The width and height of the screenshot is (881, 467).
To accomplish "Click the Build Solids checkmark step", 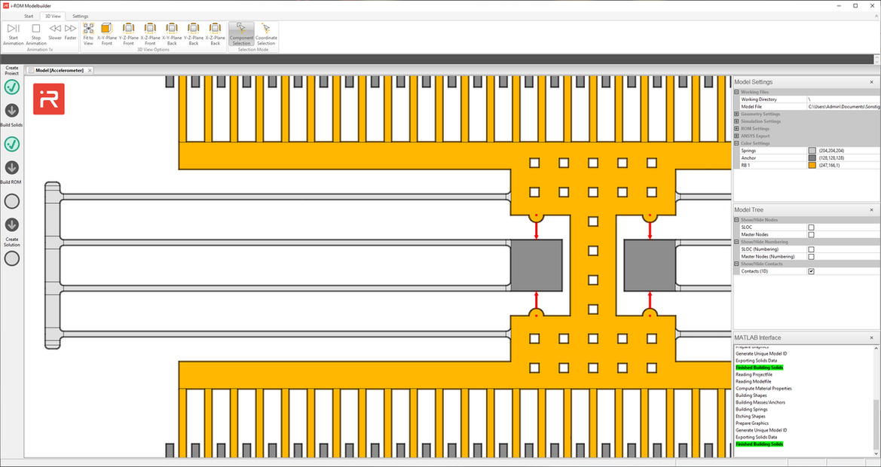I will [12, 145].
